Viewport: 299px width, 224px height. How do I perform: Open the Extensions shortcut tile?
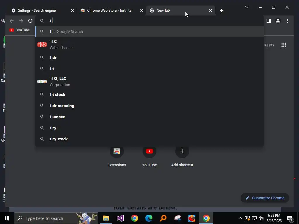point(117,157)
